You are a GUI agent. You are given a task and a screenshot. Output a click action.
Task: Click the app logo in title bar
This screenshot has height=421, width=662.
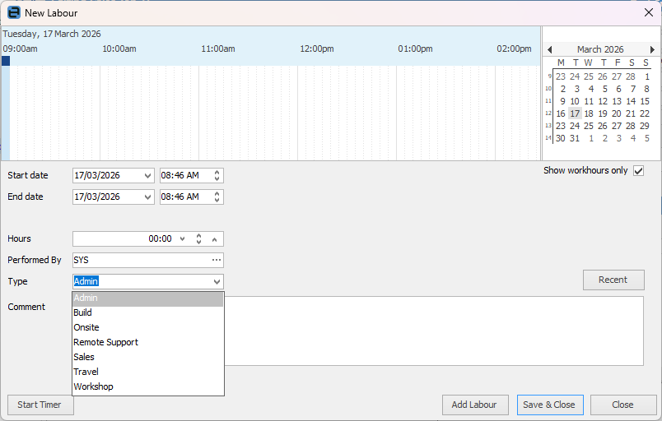pyautogui.click(x=13, y=12)
